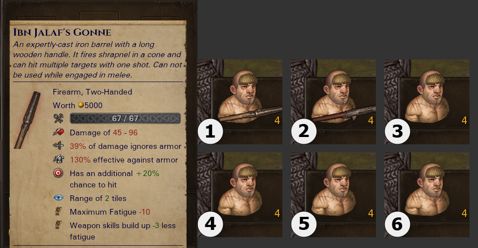Click the effective against armor icon
Viewport: 478px width, 248px height.
click(58, 159)
